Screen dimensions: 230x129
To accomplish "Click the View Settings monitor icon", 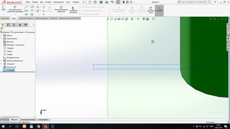I will tap(153, 19).
